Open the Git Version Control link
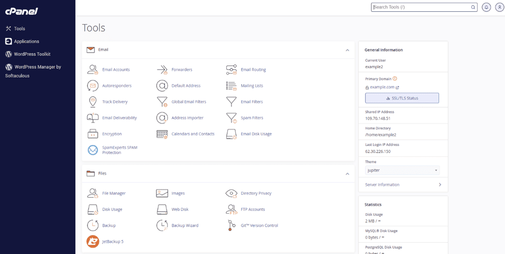The height and width of the screenshot is (254, 505). [259, 226]
